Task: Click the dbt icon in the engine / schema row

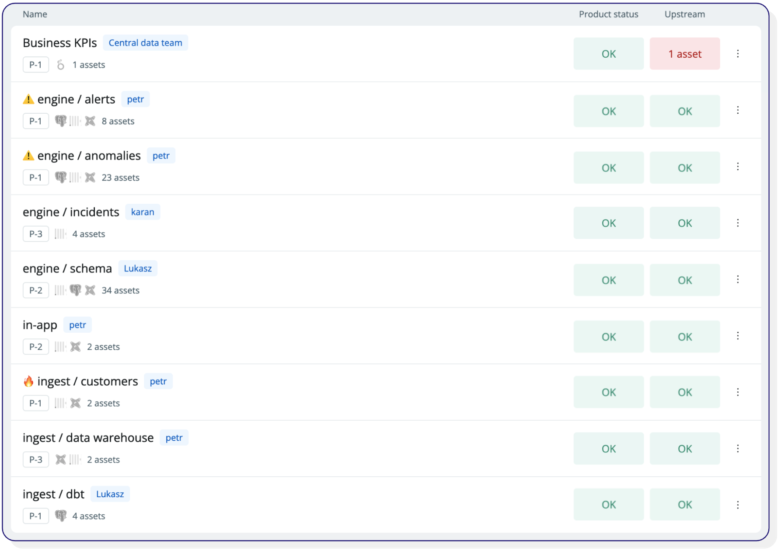Action: pos(90,290)
